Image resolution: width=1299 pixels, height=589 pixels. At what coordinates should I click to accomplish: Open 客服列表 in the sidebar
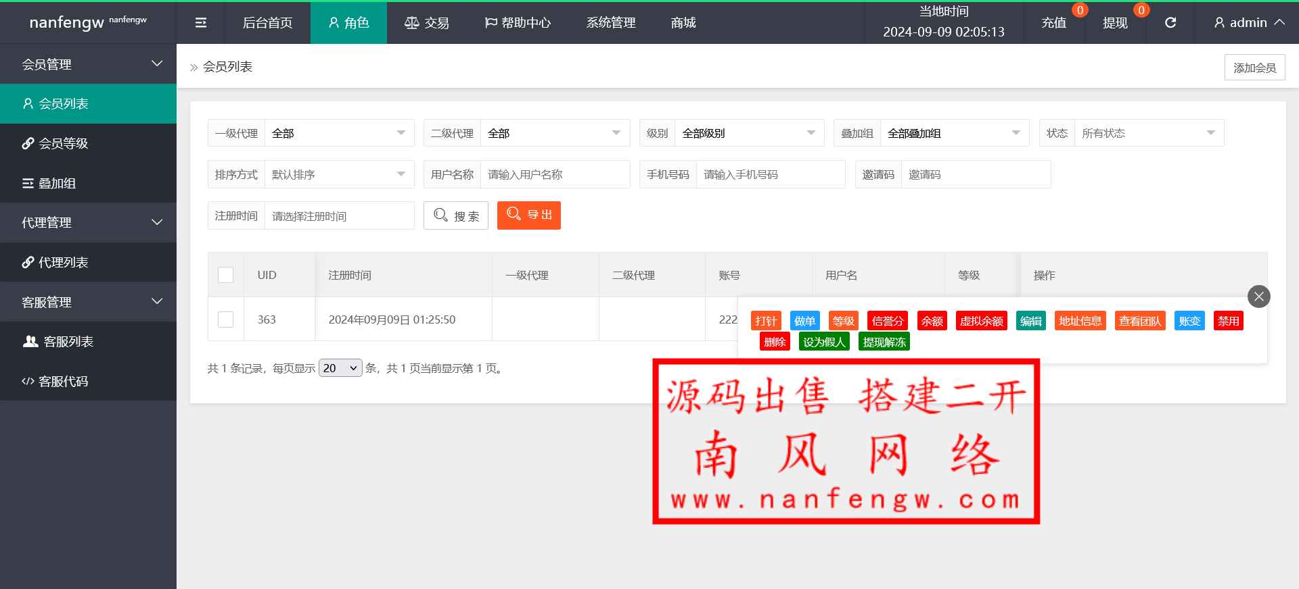(88, 342)
